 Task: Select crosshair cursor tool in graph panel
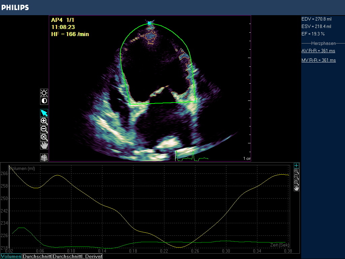(x=296, y=166)
